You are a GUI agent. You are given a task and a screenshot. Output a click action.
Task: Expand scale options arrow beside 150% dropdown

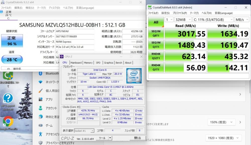coord(240,122)
